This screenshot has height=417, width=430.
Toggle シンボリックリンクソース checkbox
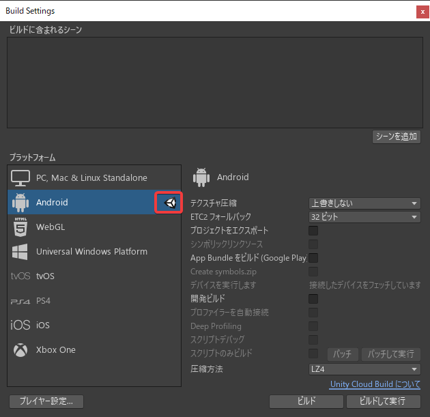click(313, 244)
